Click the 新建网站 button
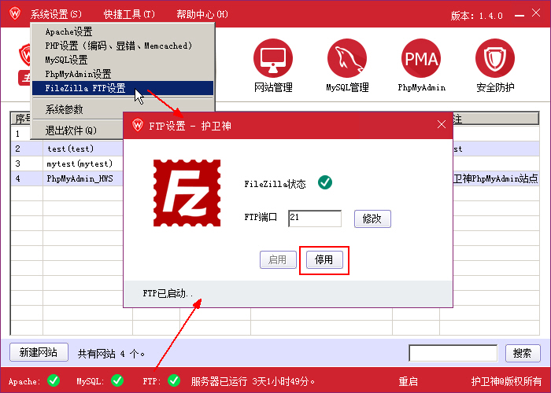 (39, 352)
